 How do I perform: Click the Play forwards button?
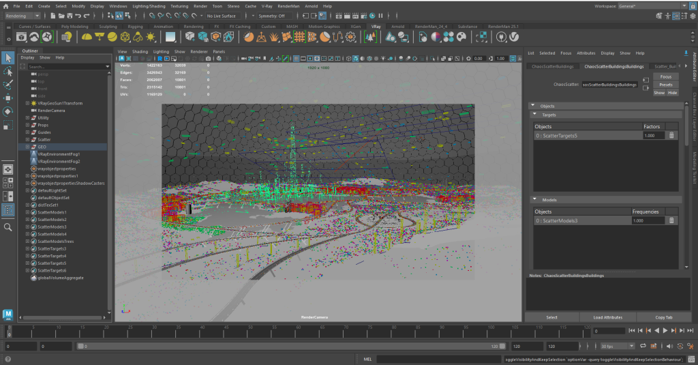click(x=665, y=331)
